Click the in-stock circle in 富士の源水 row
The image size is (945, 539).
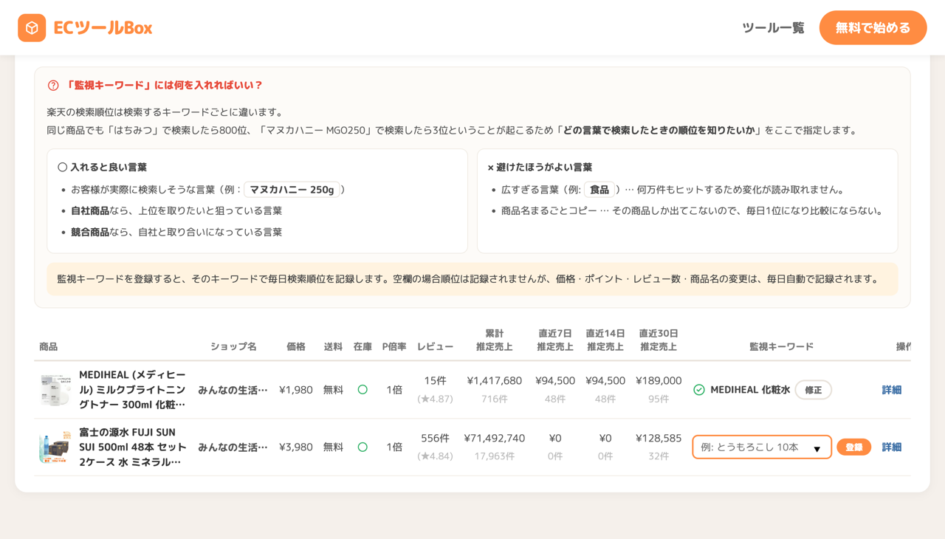(362, 447)
